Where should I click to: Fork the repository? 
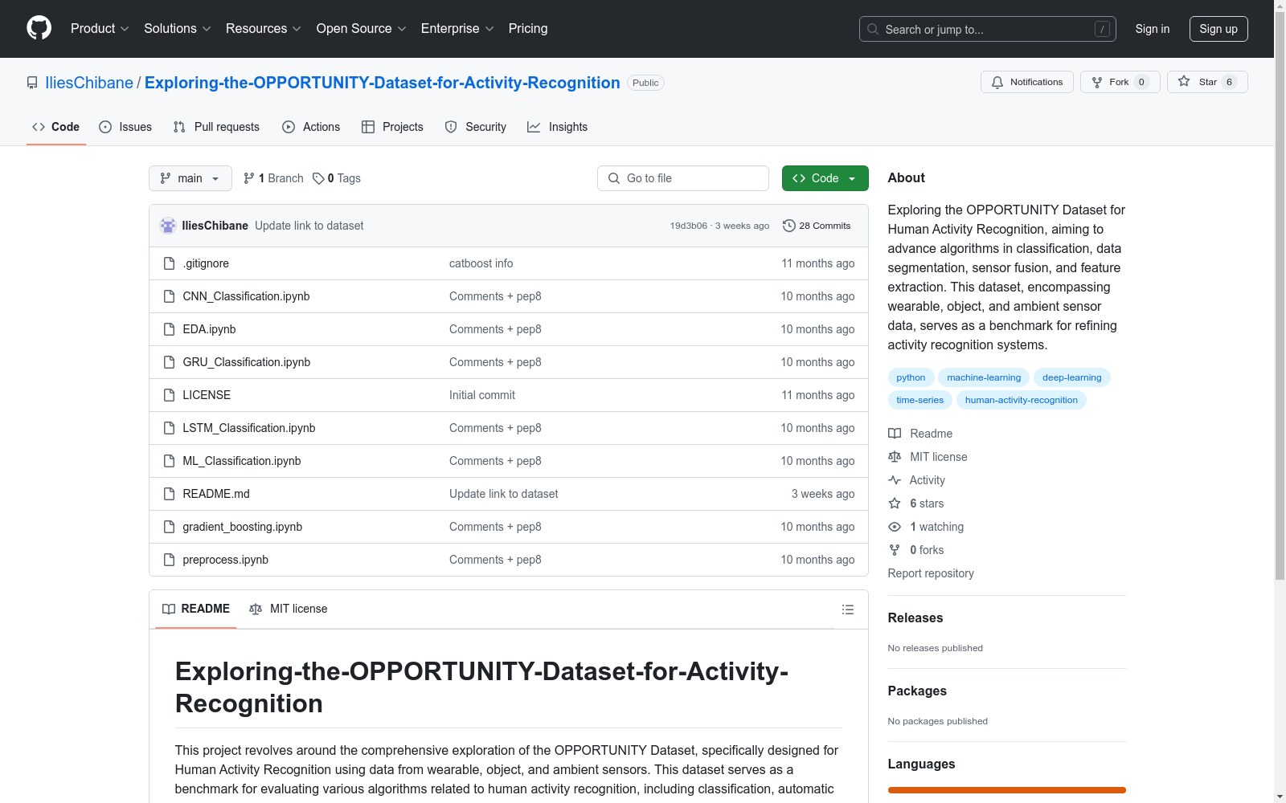(1111, 82)
